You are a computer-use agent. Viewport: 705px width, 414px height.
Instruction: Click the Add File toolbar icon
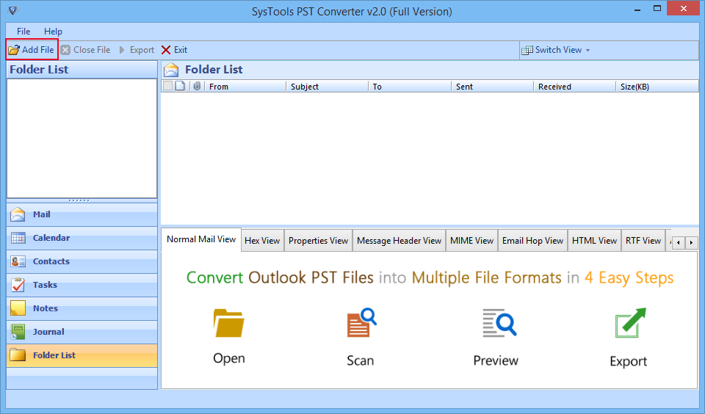pyautogui.click(x=14, y=50)
